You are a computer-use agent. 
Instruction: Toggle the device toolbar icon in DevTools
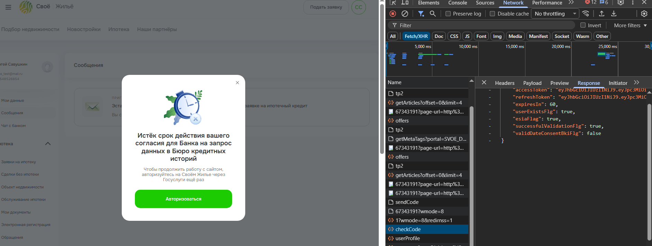tap(405, 3)
